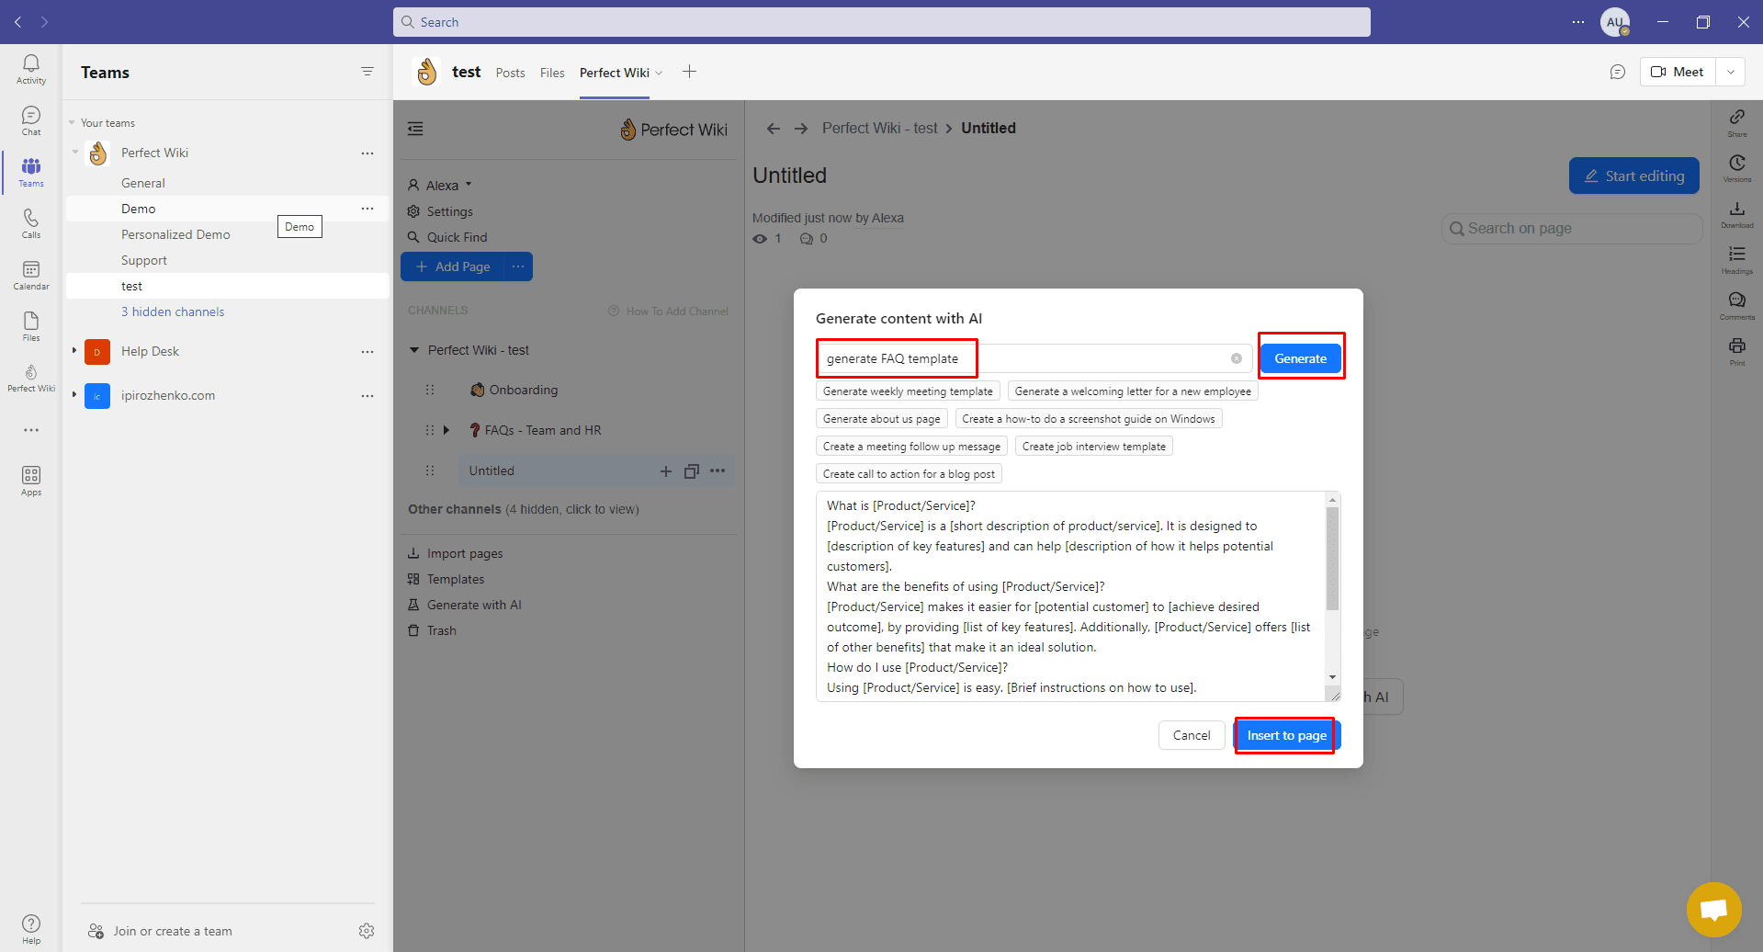Open the Activity feed in sidebar
The width and height of the screenshot is (1763, 952).
coord(31,70)
